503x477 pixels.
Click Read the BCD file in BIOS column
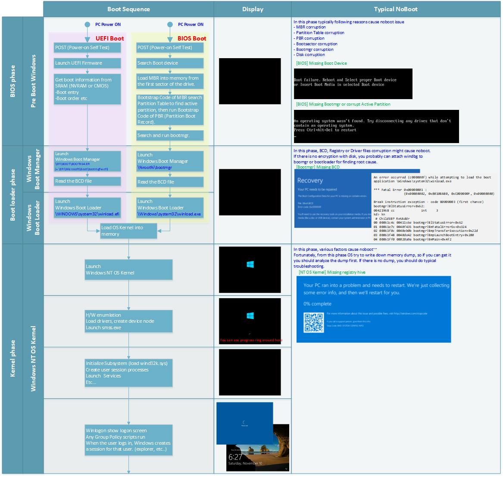[x=170, y=182]
